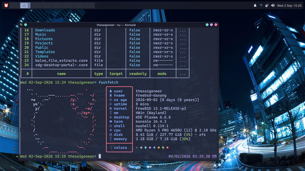Click the 'Templates' directory name

click(45, 52)
